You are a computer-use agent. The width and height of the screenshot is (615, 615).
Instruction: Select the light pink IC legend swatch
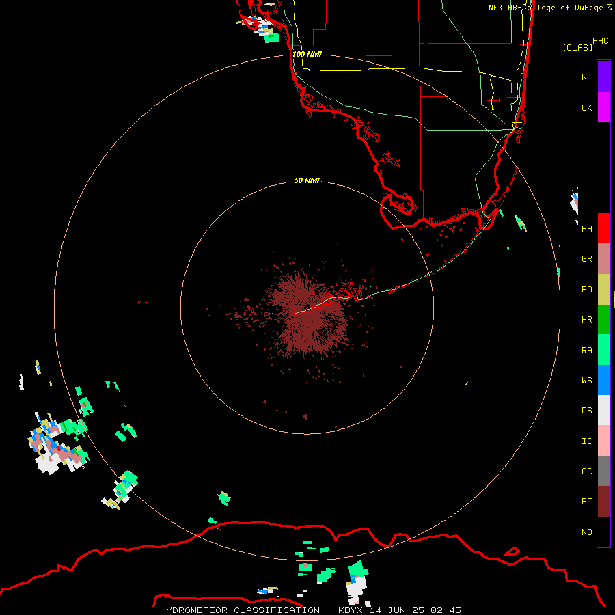(603, 441)
